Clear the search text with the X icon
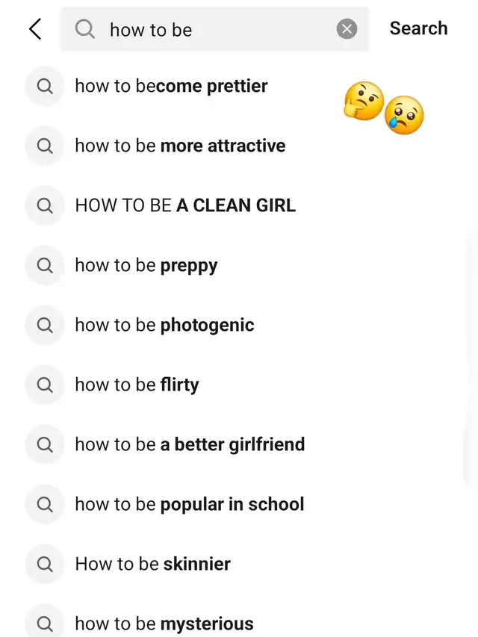This screenshot has width=478, height=637. (347, 29)
